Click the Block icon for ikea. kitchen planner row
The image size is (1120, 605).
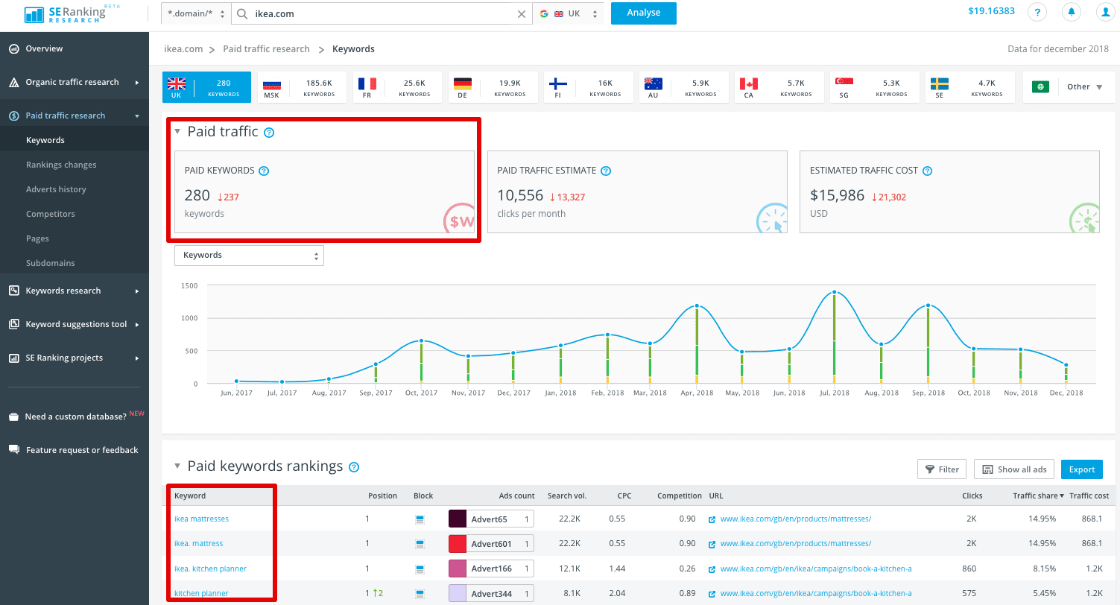tap(420, 569)
